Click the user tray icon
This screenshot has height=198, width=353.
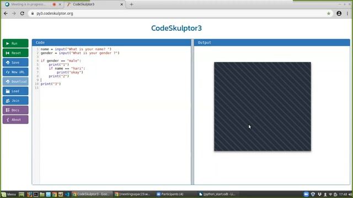325,194
